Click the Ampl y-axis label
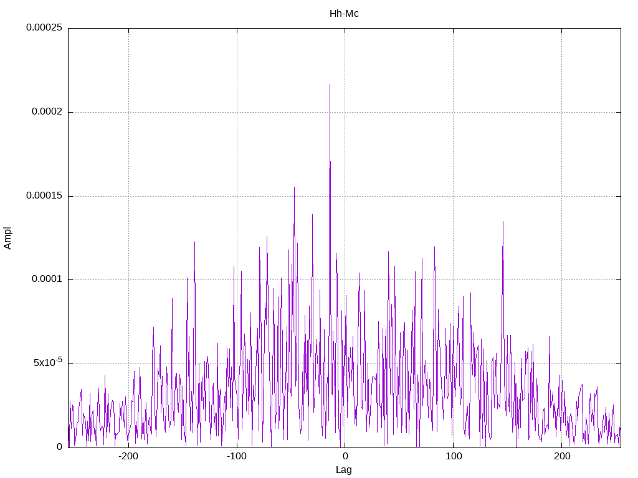 pyautogui.click(x=7, y=238)
